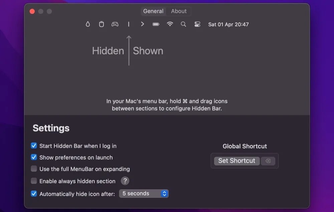Click the Set Shortcut button

(x=237, y=161)
